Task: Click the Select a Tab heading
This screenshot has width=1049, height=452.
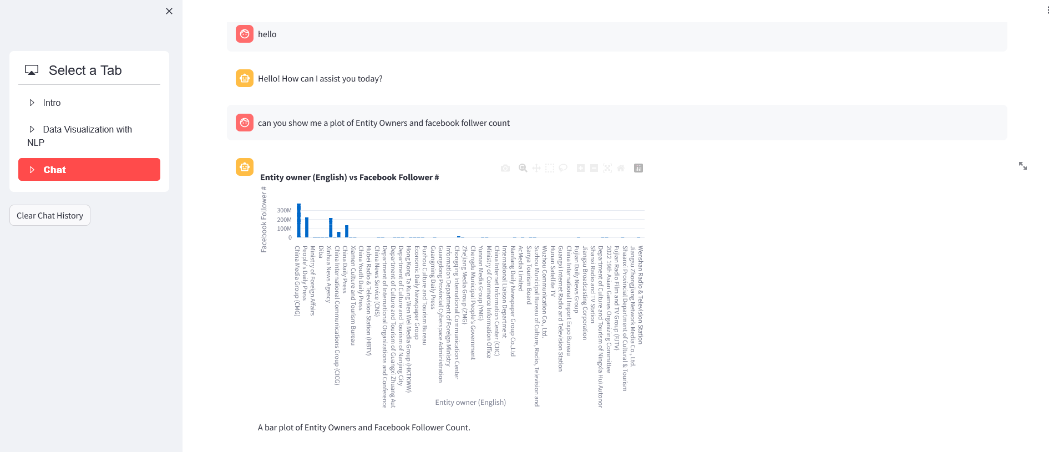Action: coord(85,70)
